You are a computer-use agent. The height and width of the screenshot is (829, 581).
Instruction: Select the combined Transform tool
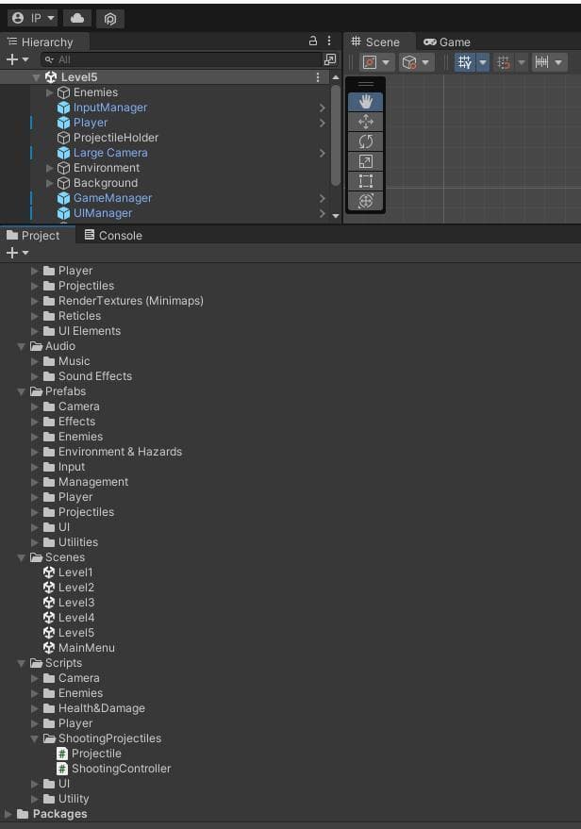[365, 201]
